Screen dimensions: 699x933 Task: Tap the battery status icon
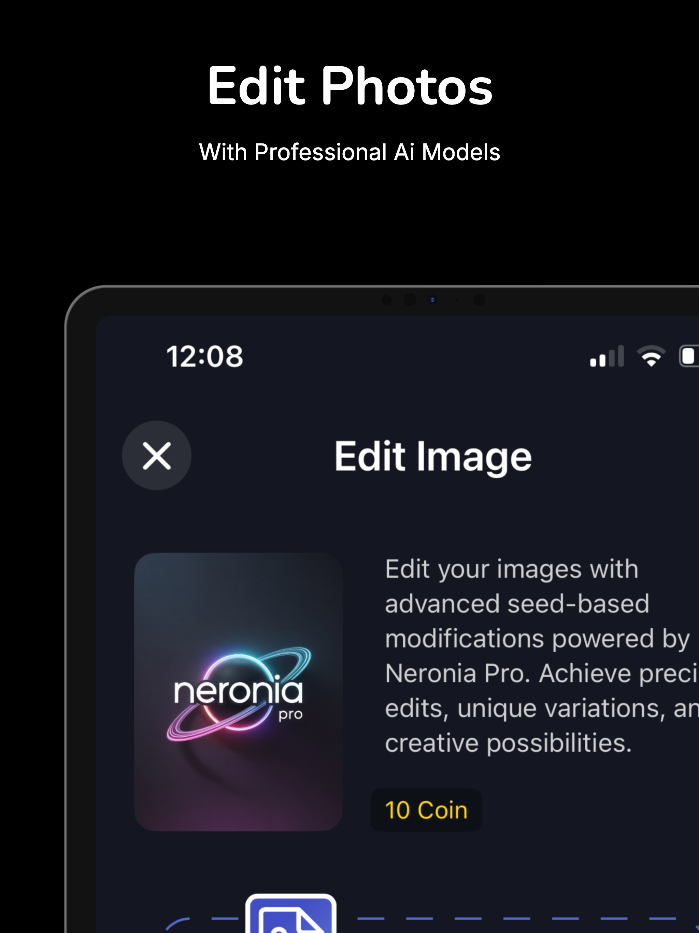689,356
